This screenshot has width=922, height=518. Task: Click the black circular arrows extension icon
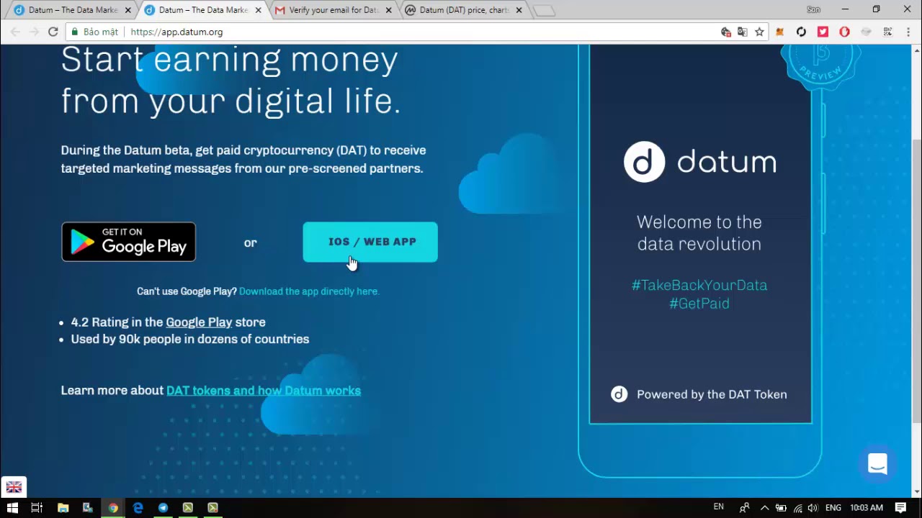coord(801,32)
